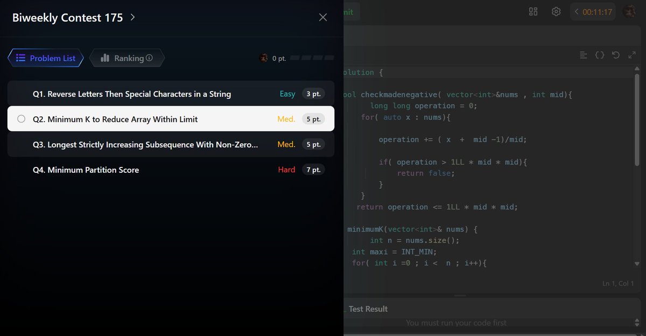Click the list icon on the Problem List tab
646x336 pixels.
20,58
